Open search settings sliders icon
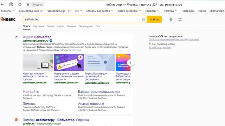The width and height of the screenshot is (225, 126). click(180, 20)
